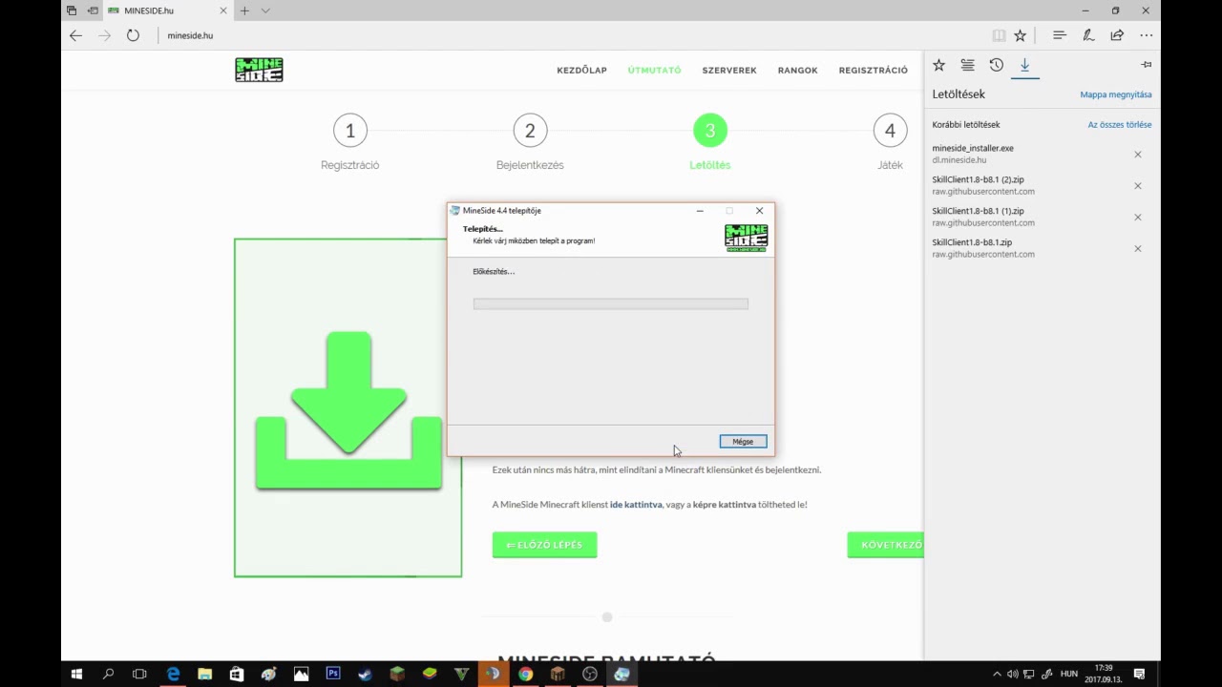The width and height of the screenshot is (1222, 687).
Task: Minimize the MineSide 4.4 installer window
Action: (700, 211)
